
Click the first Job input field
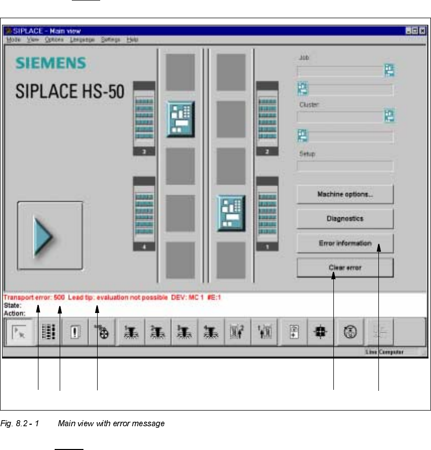(x=340, y=71)
